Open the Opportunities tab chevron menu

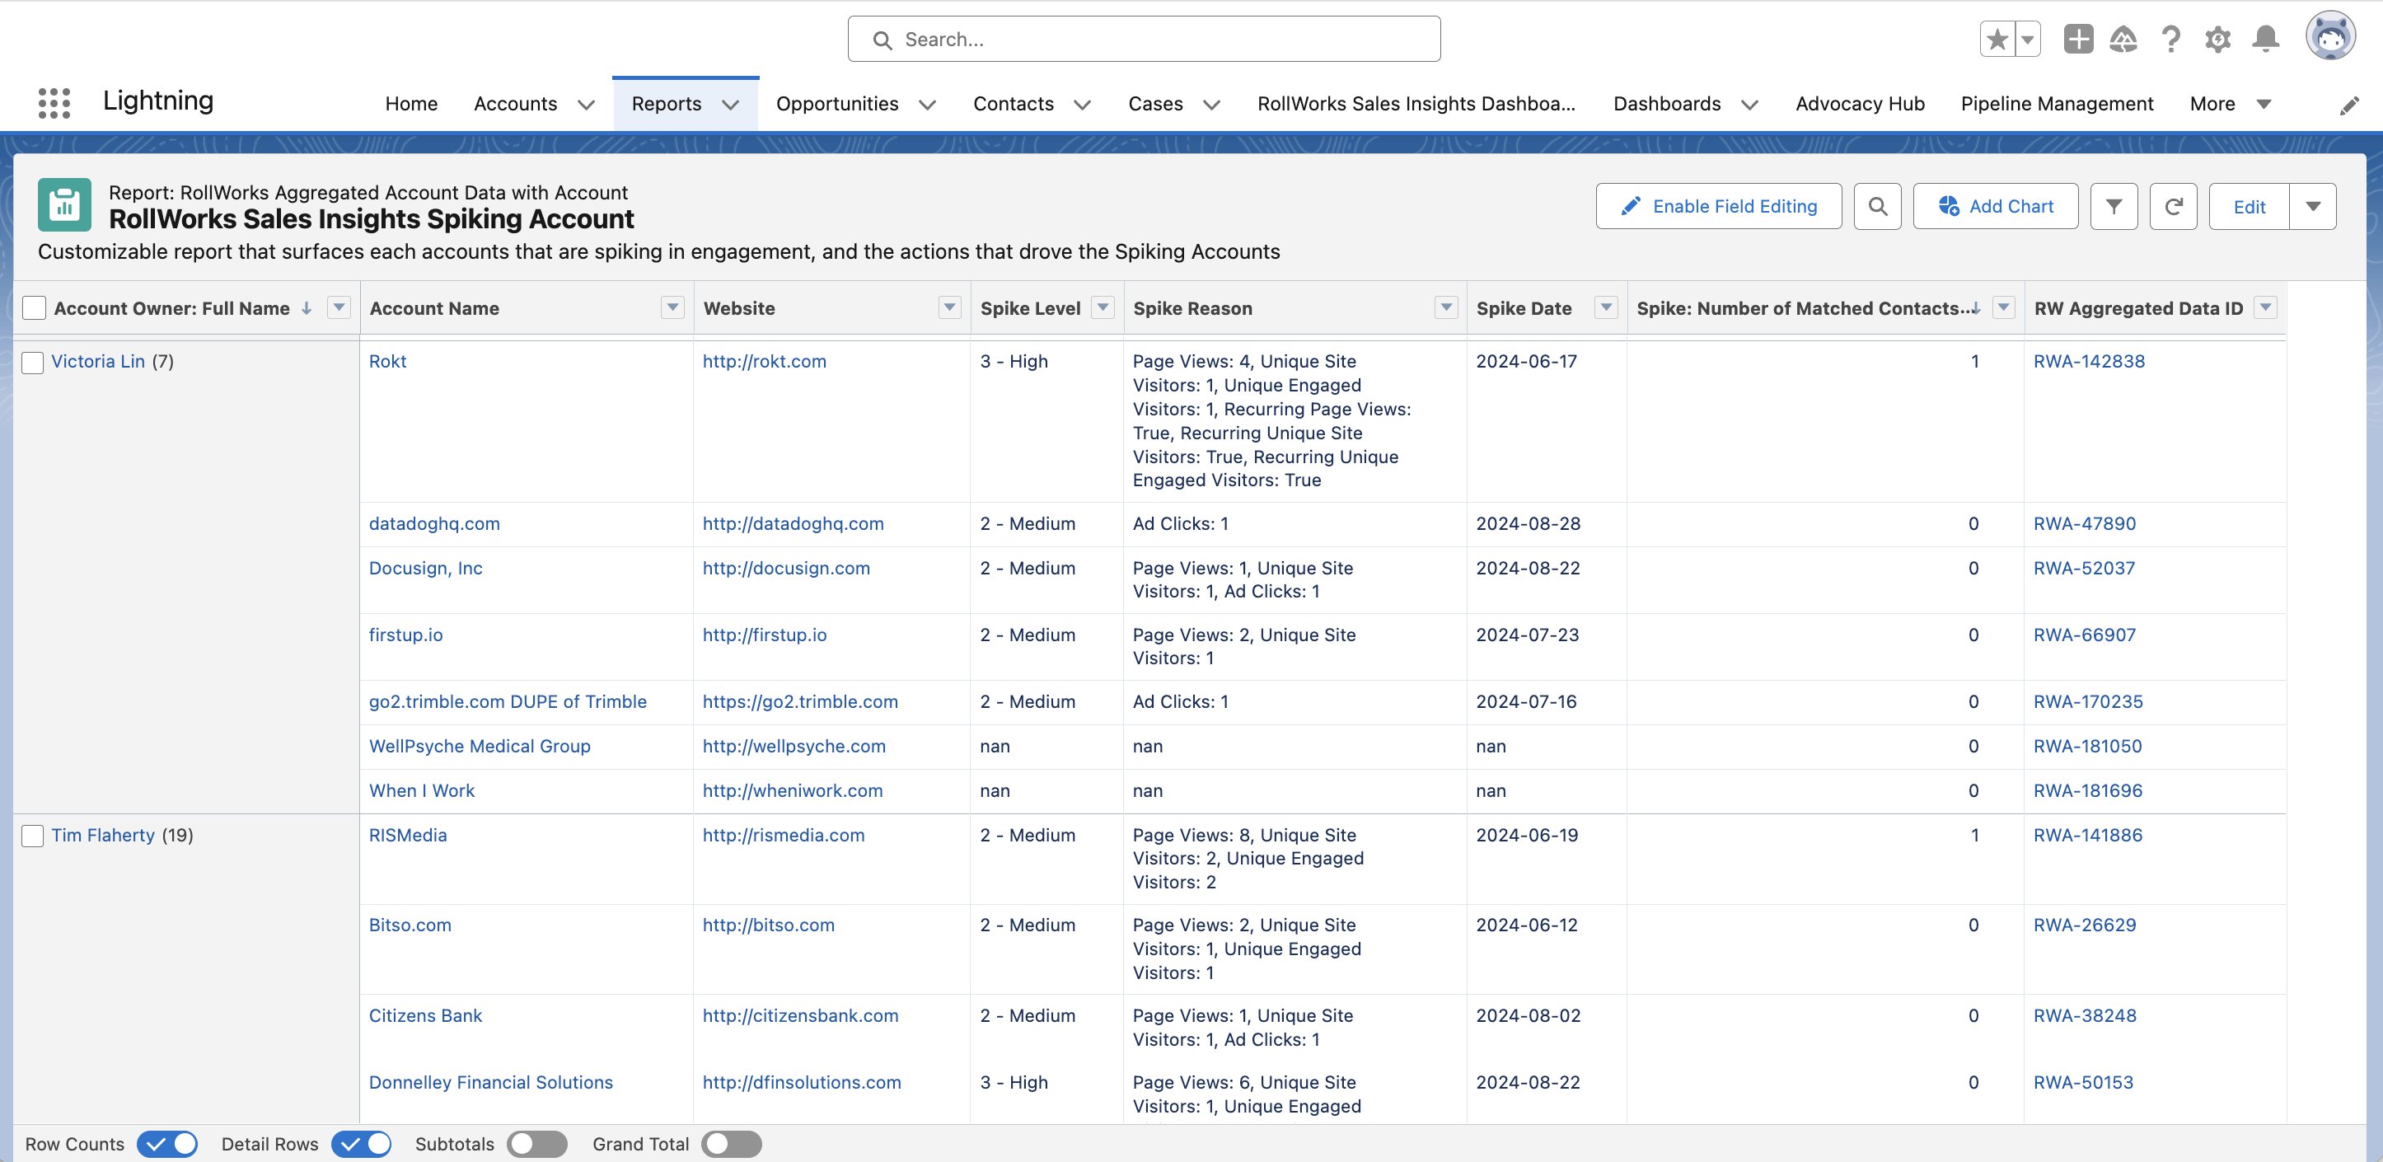pos(927,105)
